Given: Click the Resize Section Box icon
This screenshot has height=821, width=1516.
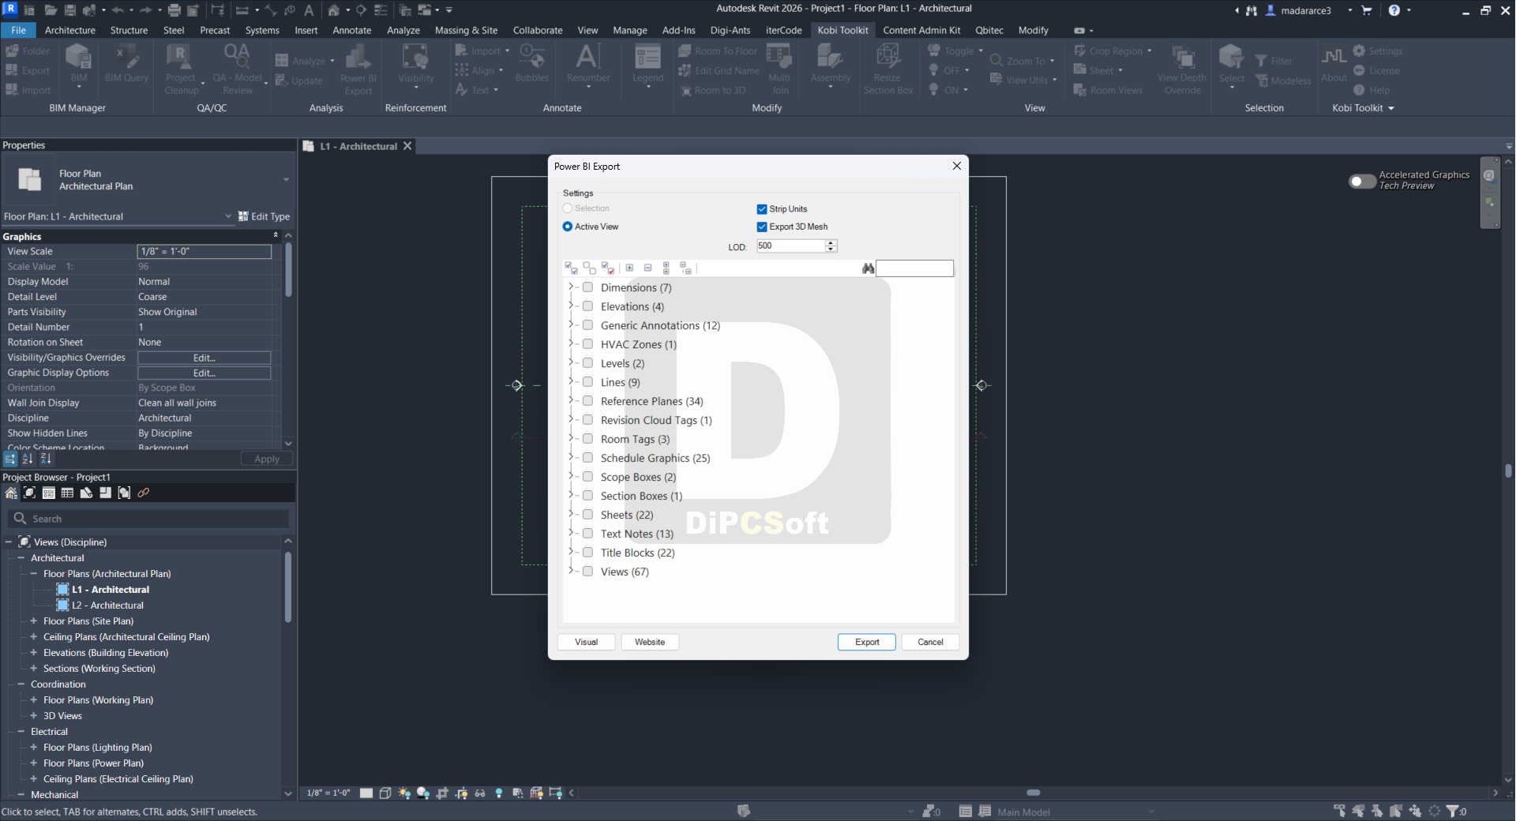Looking at the screenshot, I should 888,69.
